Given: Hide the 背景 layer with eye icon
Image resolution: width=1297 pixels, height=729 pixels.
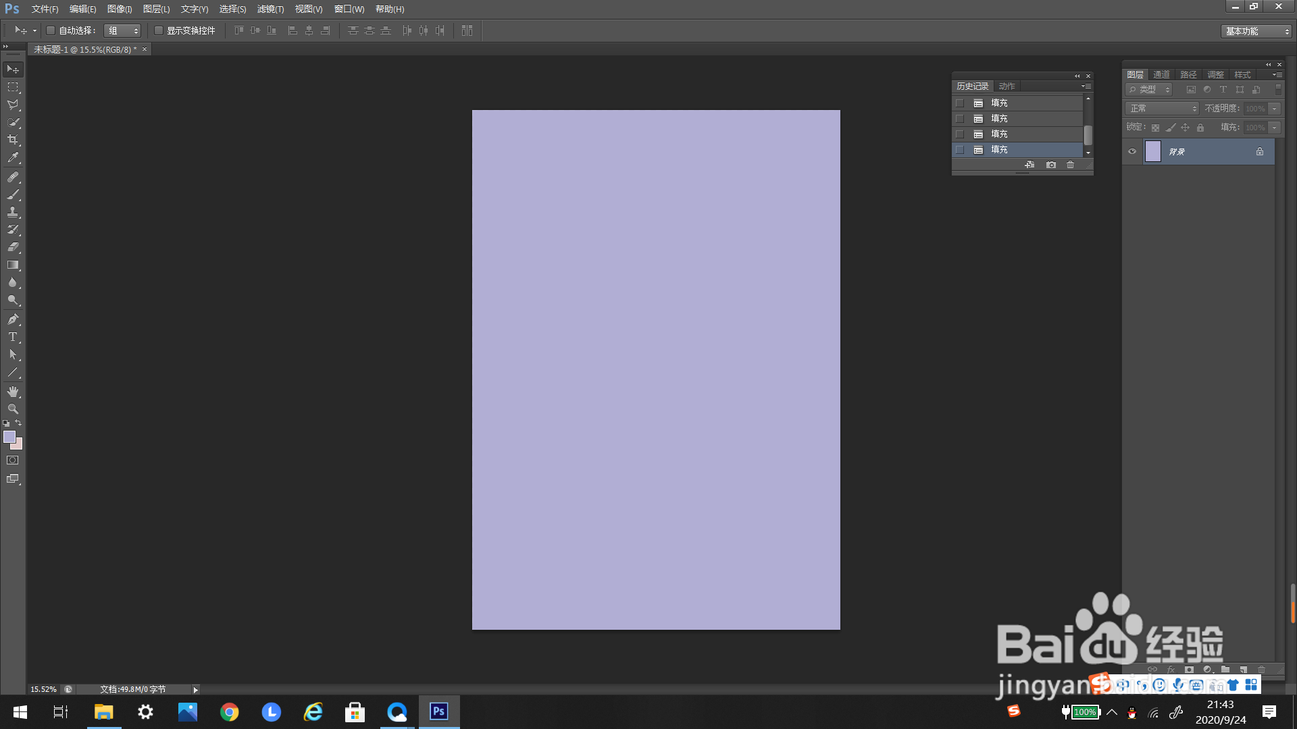Looking at the screenshot, I should [1132, 151].
